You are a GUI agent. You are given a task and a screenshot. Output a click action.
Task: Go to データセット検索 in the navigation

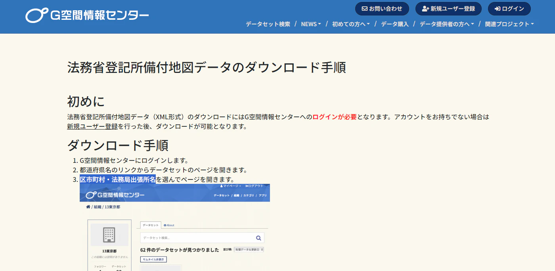pyautogui.click(x=268, y=24)
